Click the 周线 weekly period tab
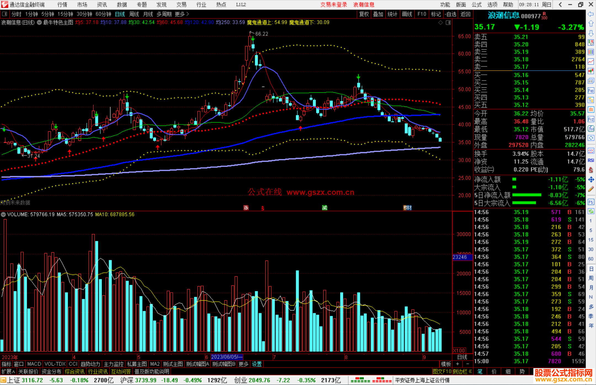Image resolution: width=596 pixels, height=385 pixels. (x=134, y=14)
